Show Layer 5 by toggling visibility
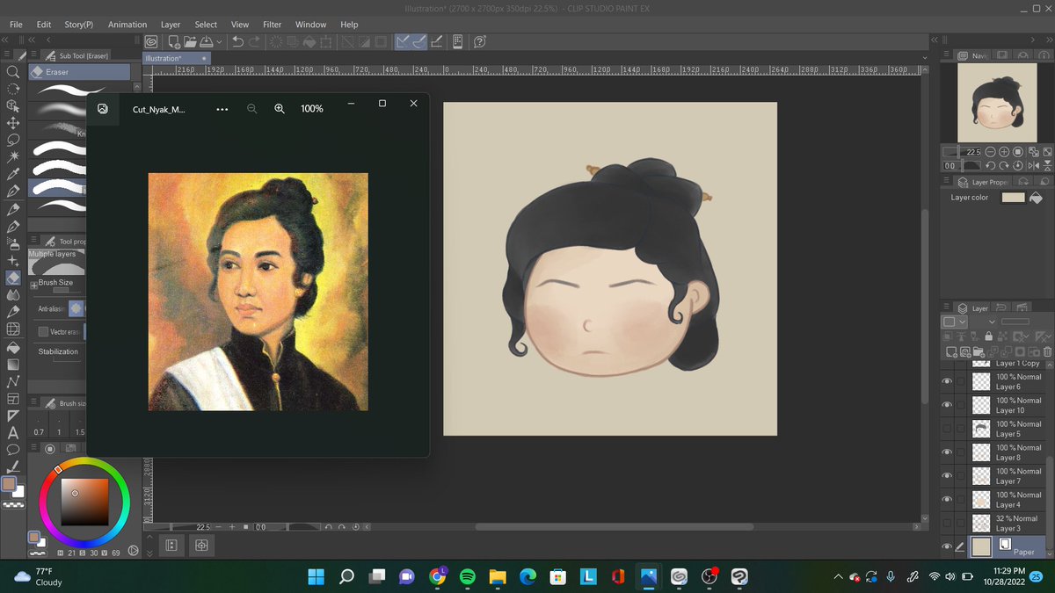 point(948,429)
